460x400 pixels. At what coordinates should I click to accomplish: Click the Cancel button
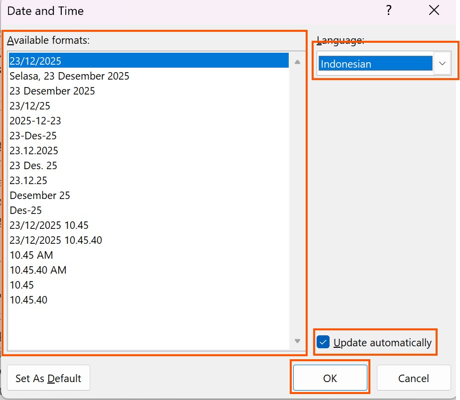click(414, 378)
